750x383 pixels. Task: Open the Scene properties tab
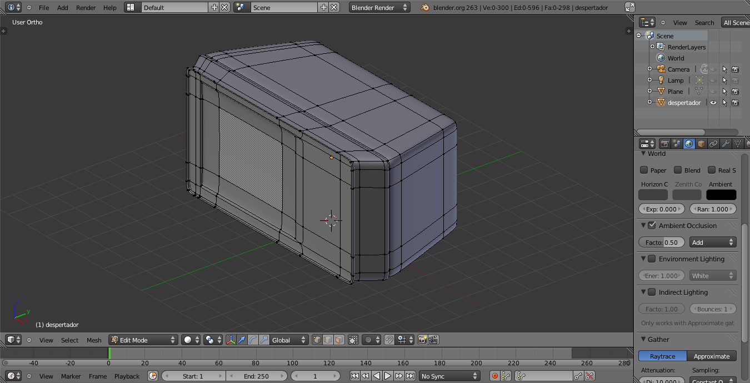(677, 144)
